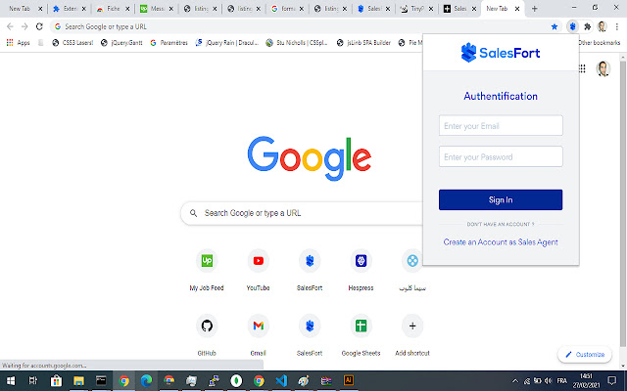
Task: Click the FRA language indicator
Action: (561, 381)
